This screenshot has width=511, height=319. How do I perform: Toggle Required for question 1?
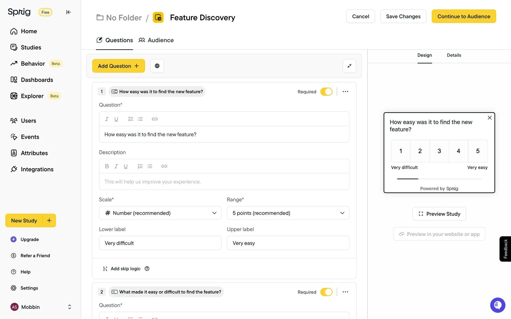[x=326, y=92]
